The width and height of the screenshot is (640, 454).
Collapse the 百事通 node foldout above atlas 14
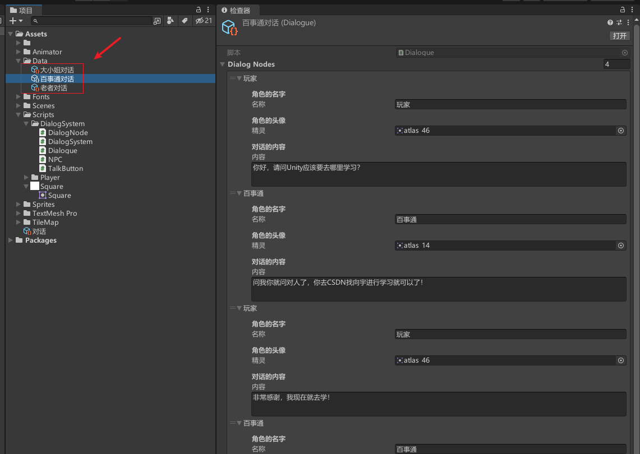[239, 193]
